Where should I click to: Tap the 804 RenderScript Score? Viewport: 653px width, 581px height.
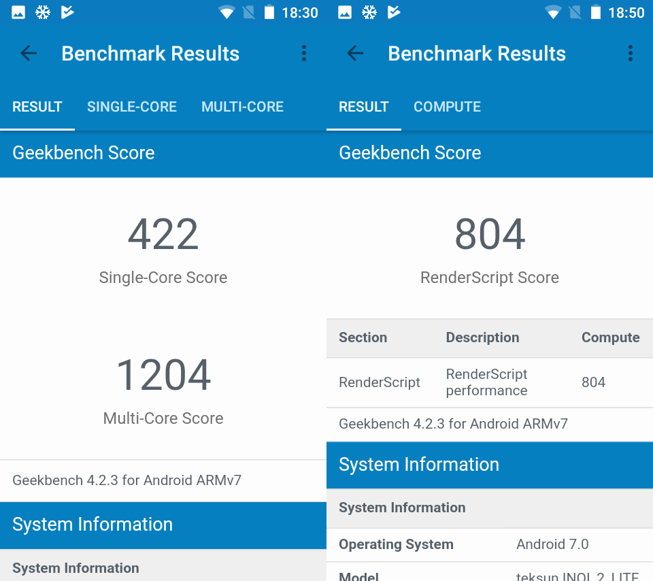(x=490, y=235)
